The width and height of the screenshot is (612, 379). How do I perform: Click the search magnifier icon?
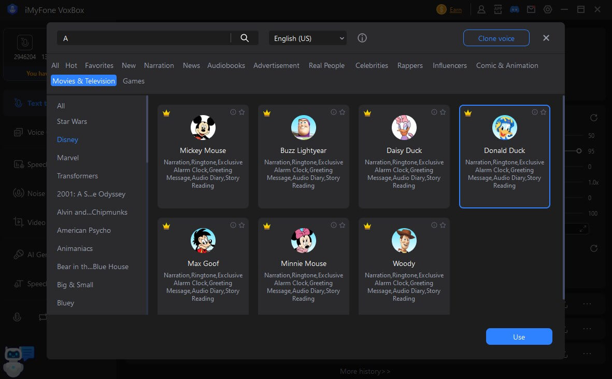245,38
